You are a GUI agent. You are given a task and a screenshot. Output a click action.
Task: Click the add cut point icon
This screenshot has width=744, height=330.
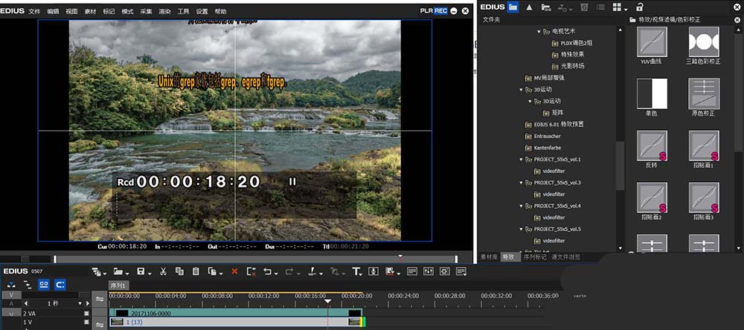(x=312, y=271)
